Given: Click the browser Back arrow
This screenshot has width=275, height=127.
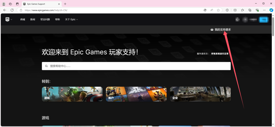Looking at the screenshot, I should 5,10.
